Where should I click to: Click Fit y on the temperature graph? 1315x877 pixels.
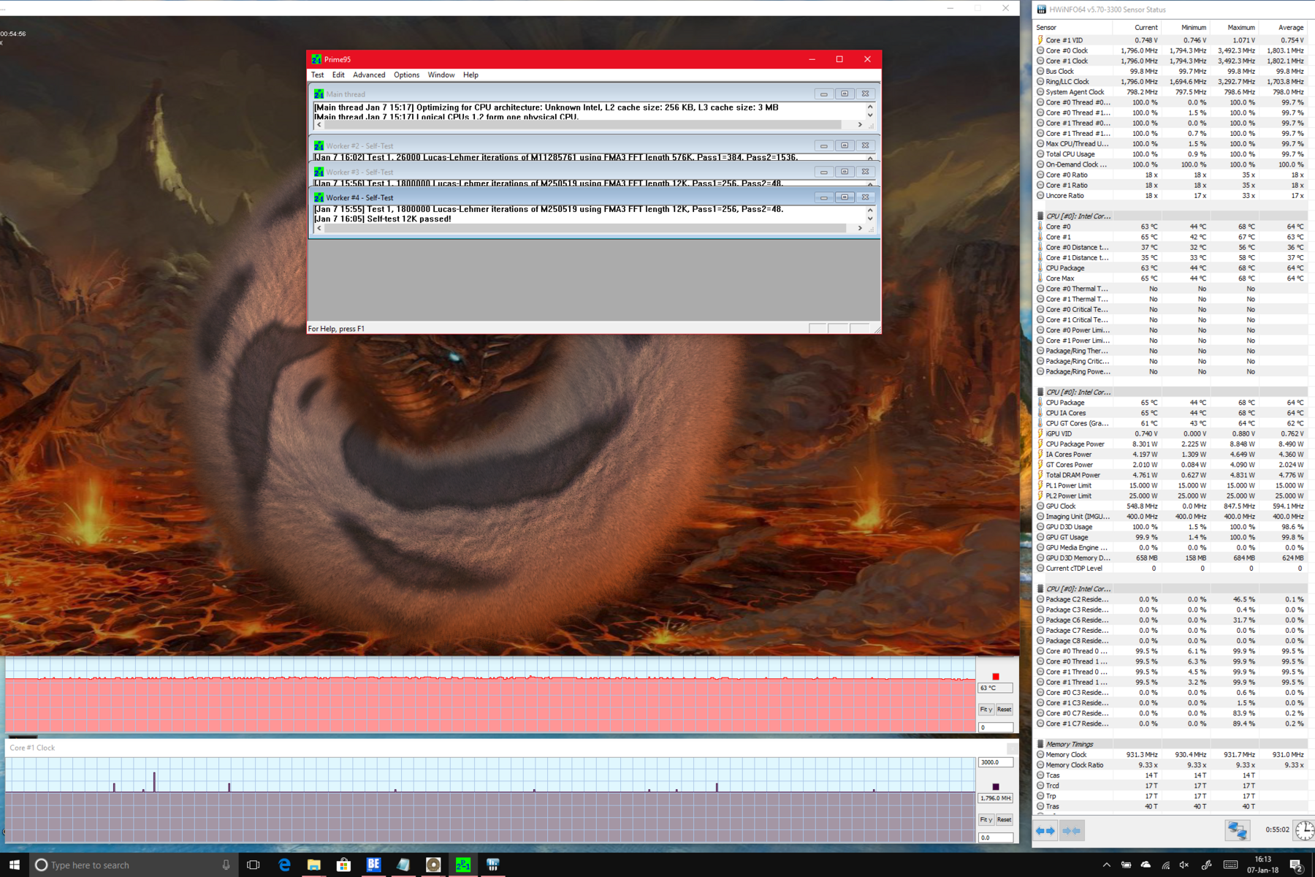tap(986, 710)
